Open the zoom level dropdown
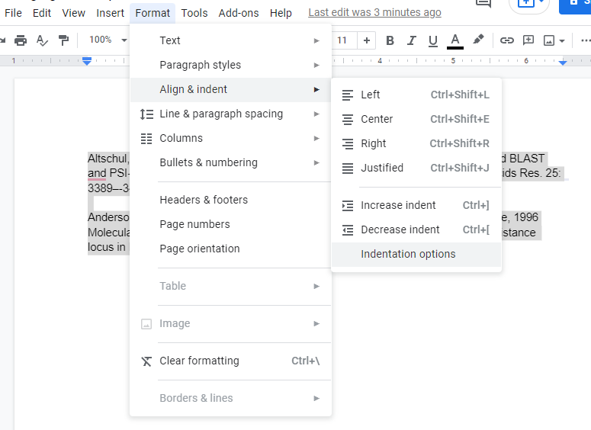The width and height of the screenshot is (591, 430). 106,40
